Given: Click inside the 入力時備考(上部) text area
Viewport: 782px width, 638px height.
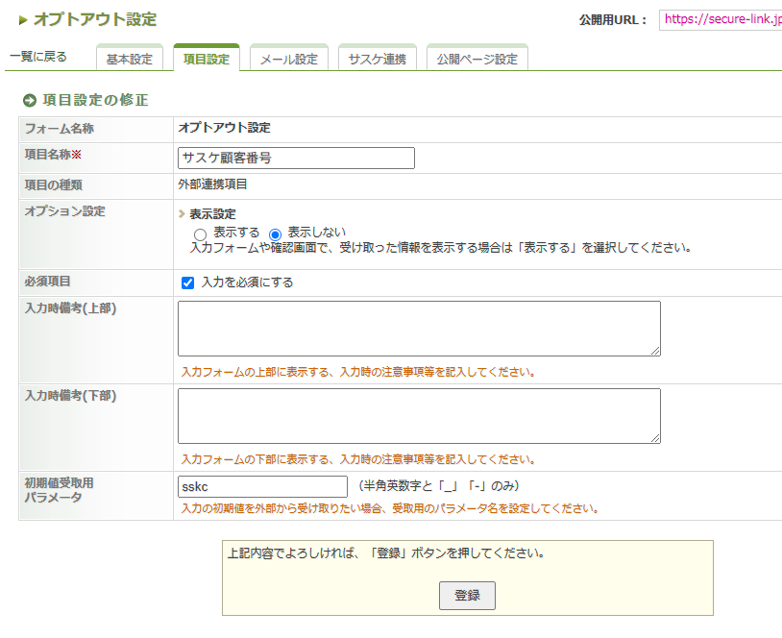Looking at the screenshot, I should click(x=419, y=328).
